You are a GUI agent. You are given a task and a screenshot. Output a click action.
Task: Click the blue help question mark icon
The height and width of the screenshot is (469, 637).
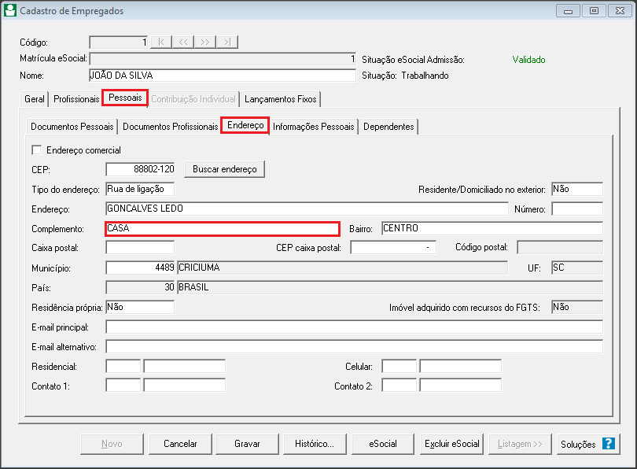click(608, 444)
